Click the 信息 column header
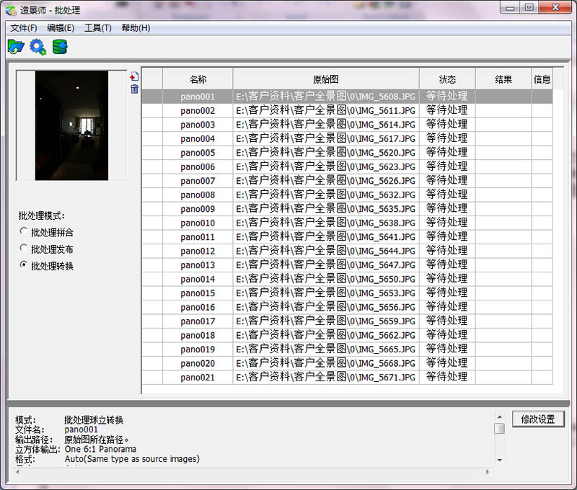 [x=542, y=79]
